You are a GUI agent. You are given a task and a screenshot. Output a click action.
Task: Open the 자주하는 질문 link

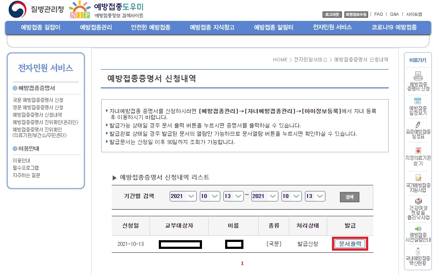click(x=27, y=175)
